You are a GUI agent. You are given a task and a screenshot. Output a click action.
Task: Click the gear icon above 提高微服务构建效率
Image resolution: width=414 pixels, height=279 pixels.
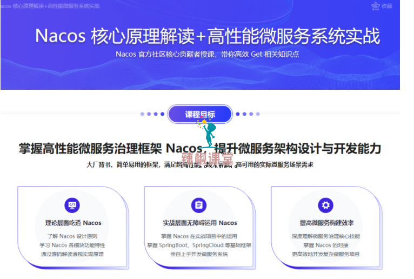point(325,205)
